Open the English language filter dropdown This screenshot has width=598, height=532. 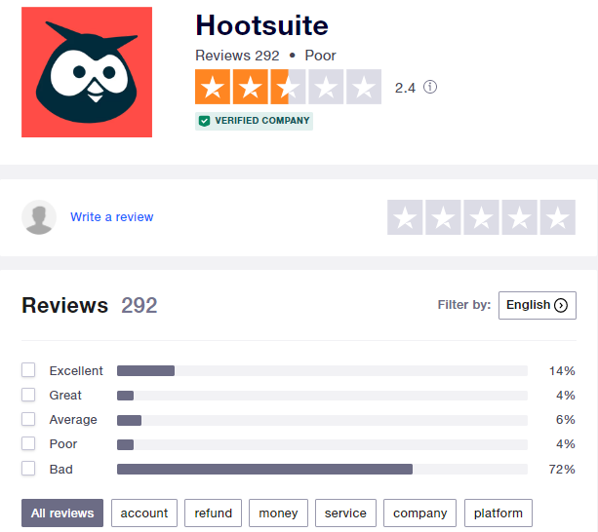(537, 305)
